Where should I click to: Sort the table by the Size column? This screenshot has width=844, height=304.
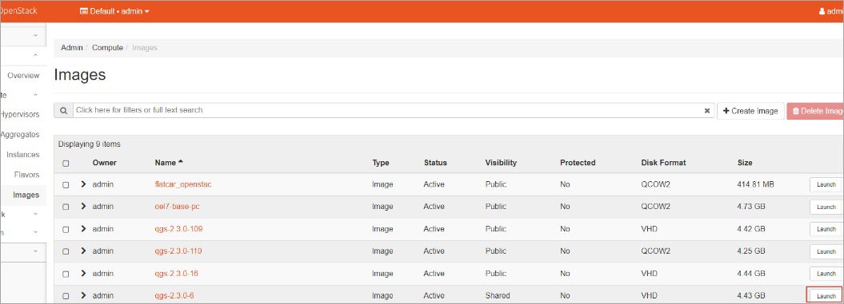tap(745, 163)
